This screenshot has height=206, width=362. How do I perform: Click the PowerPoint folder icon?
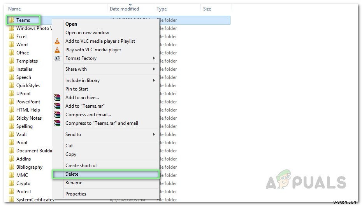[x=11, y=101]
